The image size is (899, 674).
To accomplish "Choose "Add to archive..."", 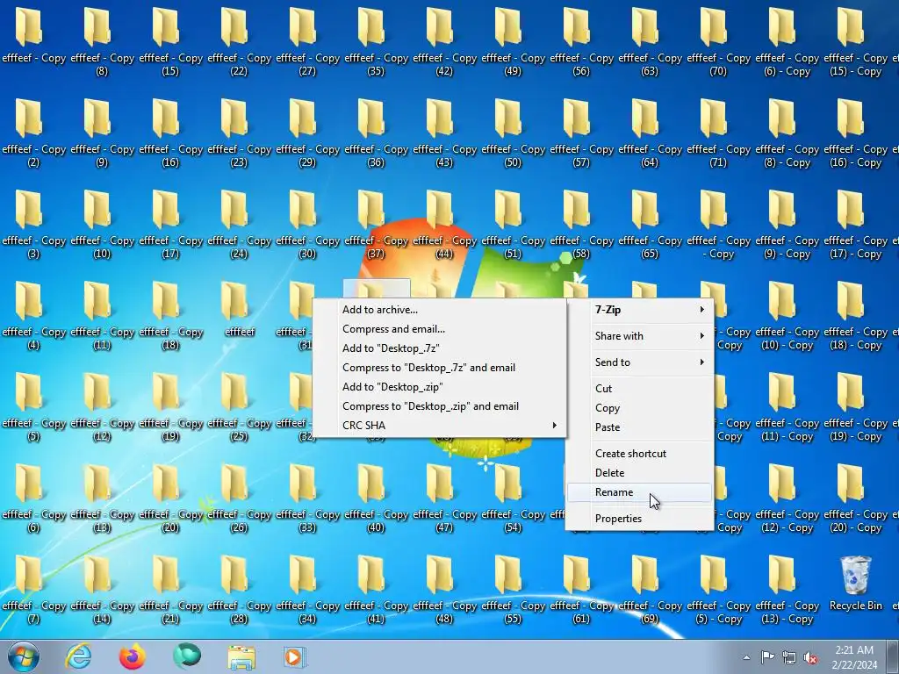I will 439,310.
